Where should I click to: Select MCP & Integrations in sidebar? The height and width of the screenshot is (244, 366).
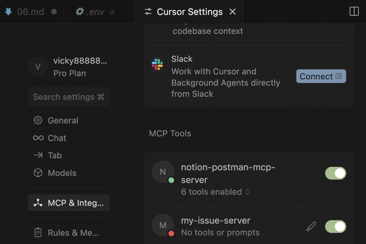(69, 203)
